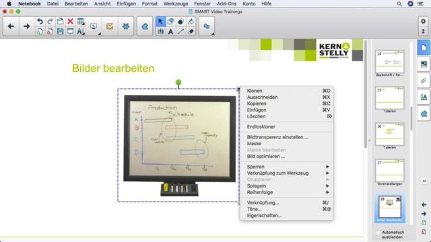Select the text A tool
The width and height of the screenshot is (431, 242).
[x=170, y=32]
